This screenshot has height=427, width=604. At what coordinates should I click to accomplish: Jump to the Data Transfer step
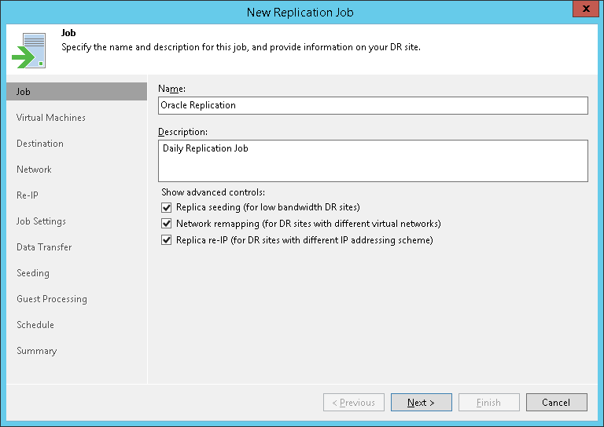click(x=44, y=247)
